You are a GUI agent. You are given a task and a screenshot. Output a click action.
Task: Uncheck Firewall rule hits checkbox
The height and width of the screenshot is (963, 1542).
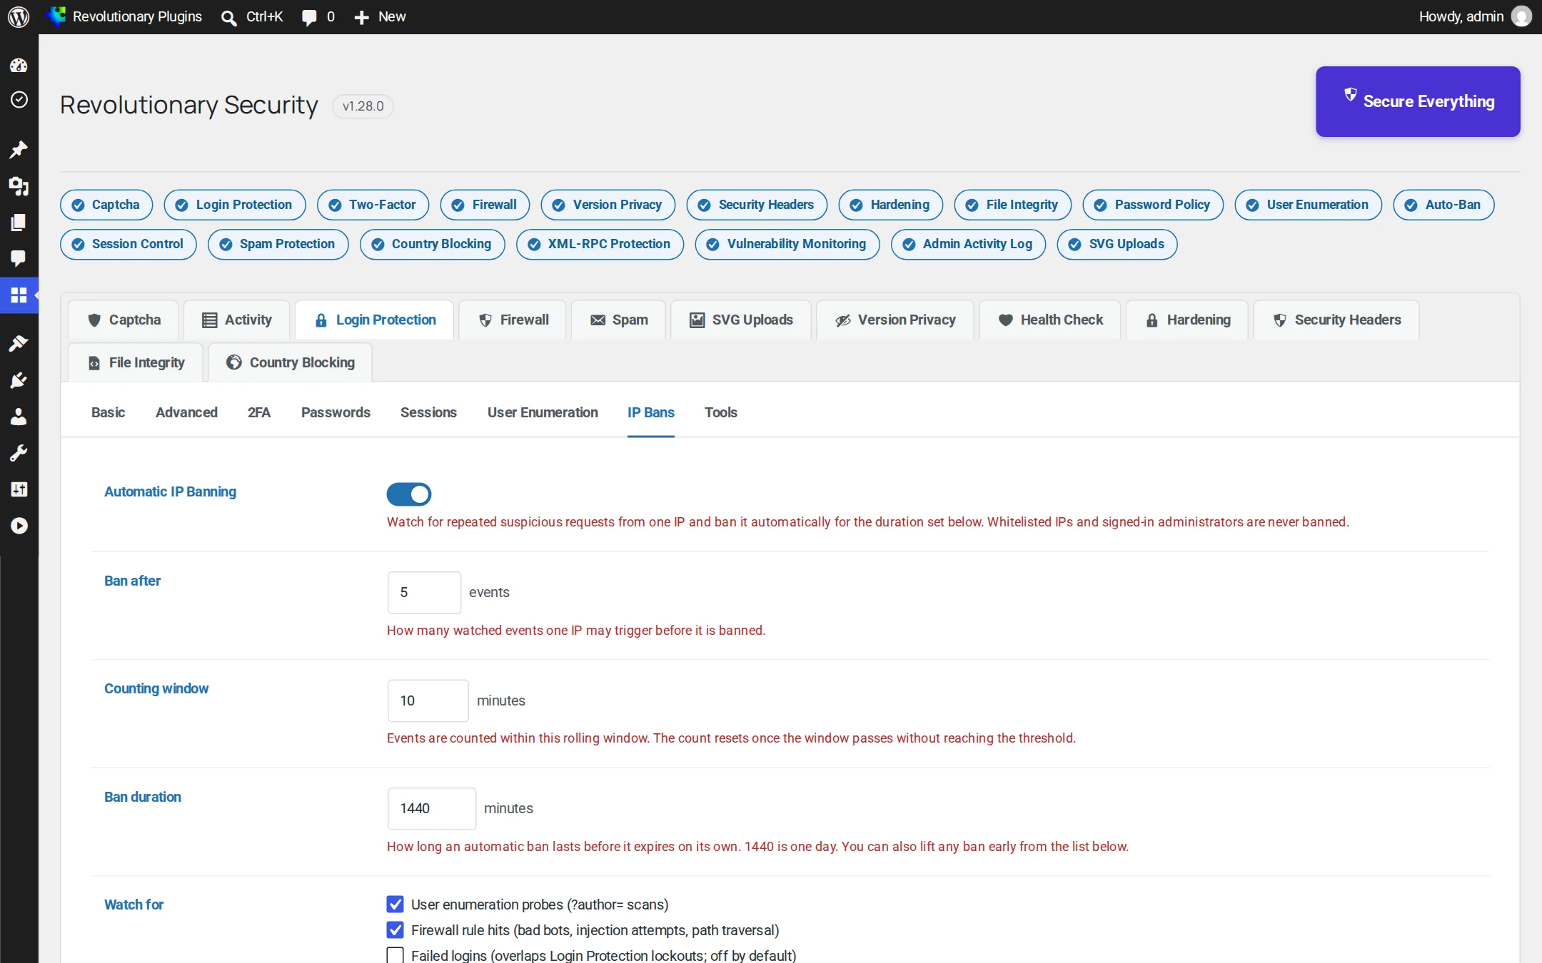pos(395,930)
